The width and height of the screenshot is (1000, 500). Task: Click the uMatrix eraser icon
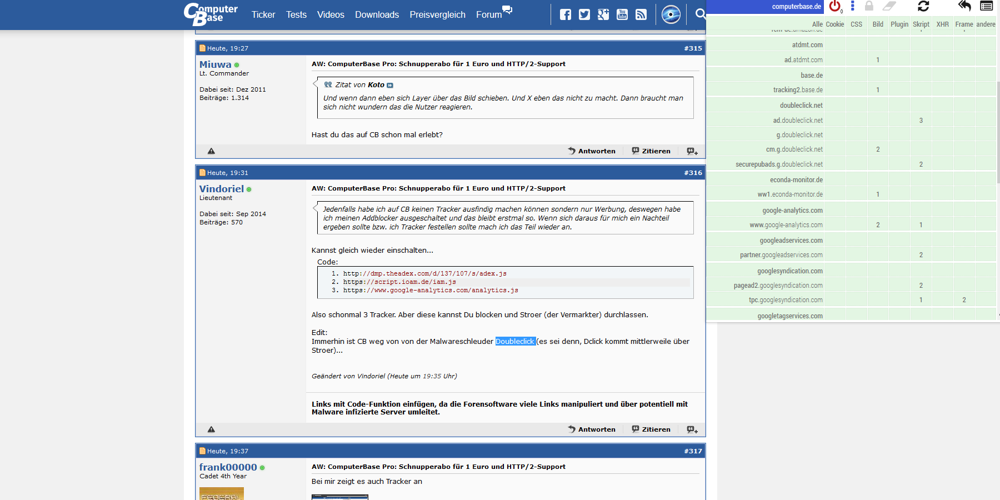[889, 6]
